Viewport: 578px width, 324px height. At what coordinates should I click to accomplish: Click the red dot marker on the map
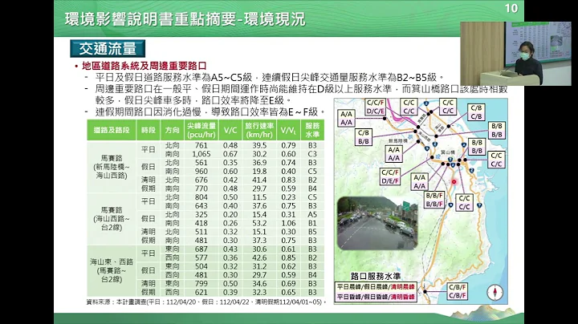tap(454, 181)
